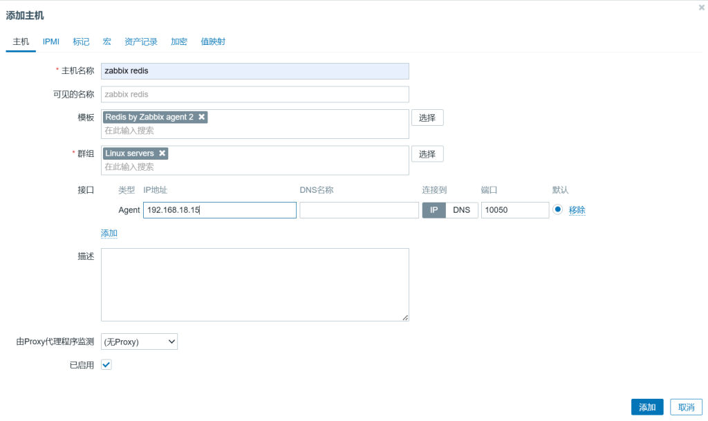Click the 描述 label
Screen dimensions: 708x421
point(86,256)
